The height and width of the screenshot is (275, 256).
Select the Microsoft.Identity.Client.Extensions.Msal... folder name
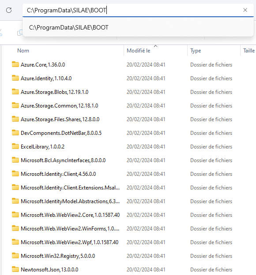point(70,188)
